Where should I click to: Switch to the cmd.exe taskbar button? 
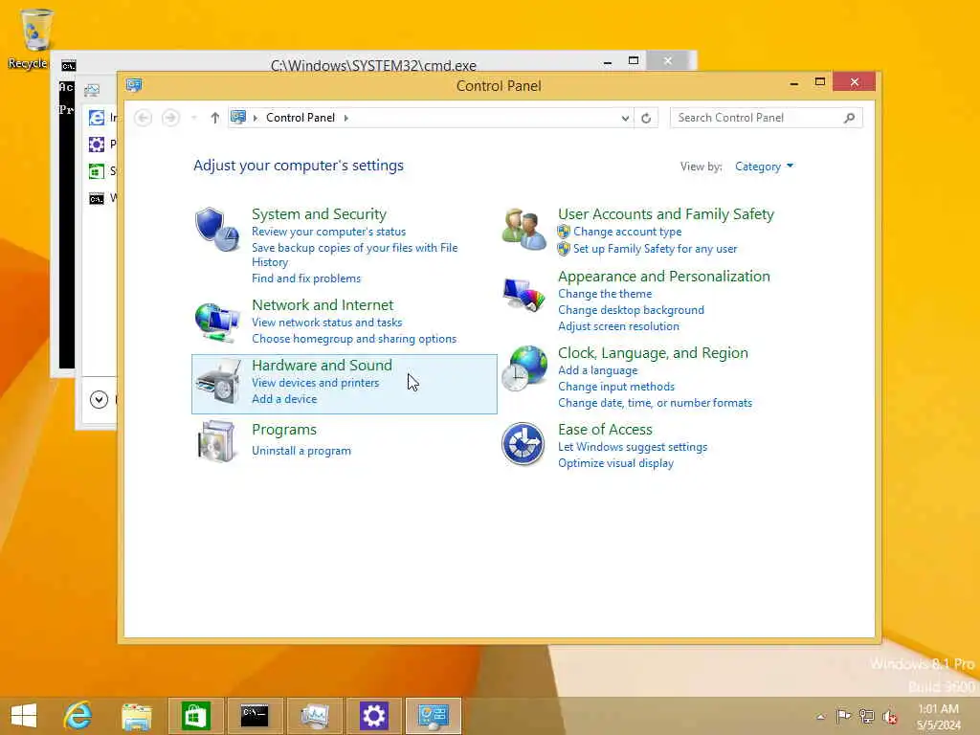tap(255, 716)
